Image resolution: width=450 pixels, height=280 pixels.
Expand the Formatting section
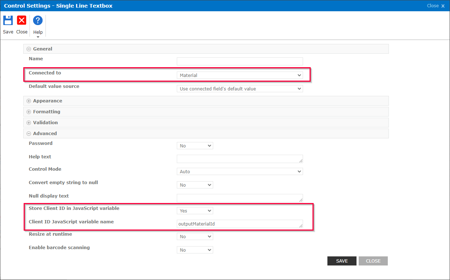[28, 111]
